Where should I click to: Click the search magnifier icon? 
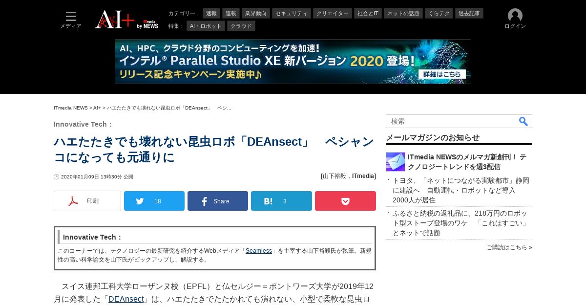click(523, 121)
